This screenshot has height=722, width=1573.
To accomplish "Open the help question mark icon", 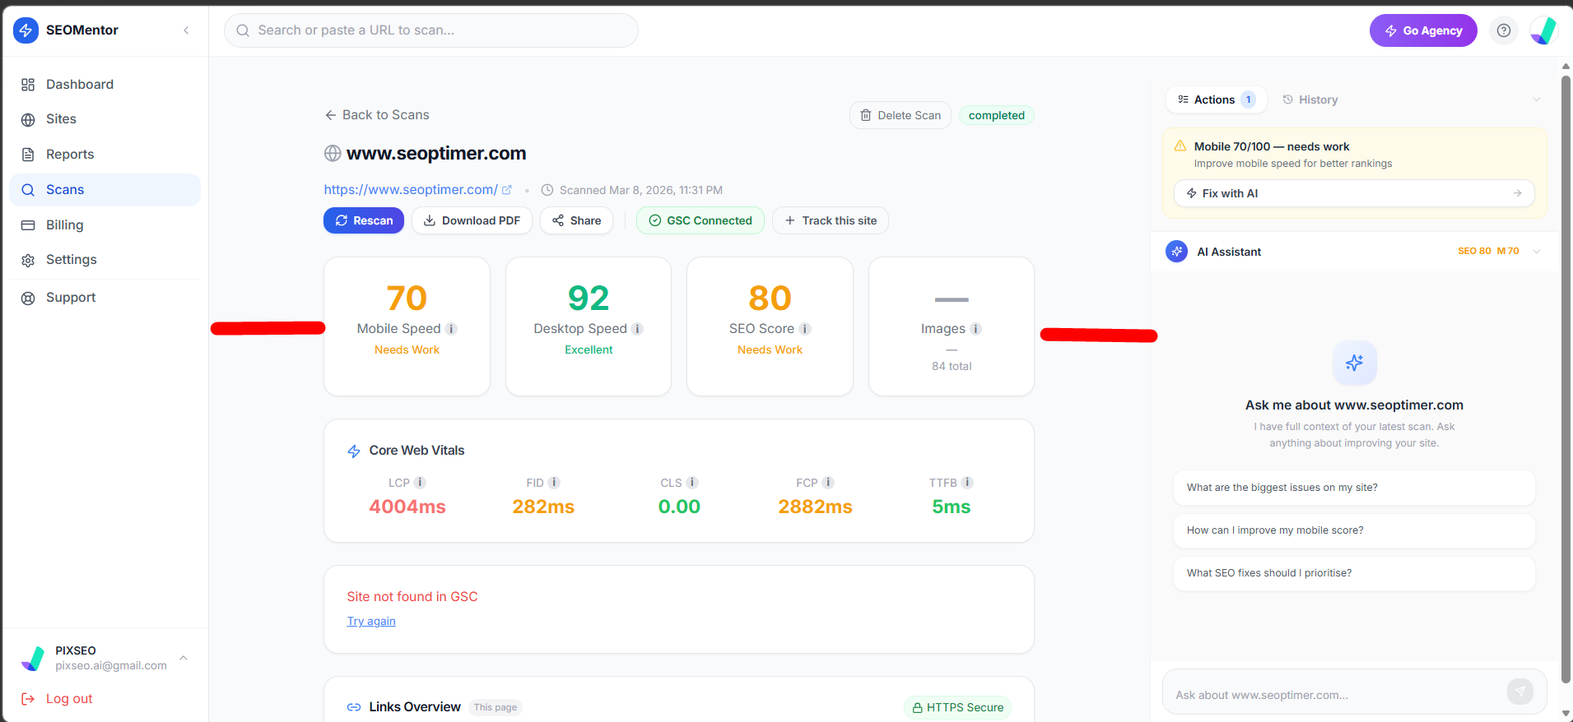I will 1503,30.
